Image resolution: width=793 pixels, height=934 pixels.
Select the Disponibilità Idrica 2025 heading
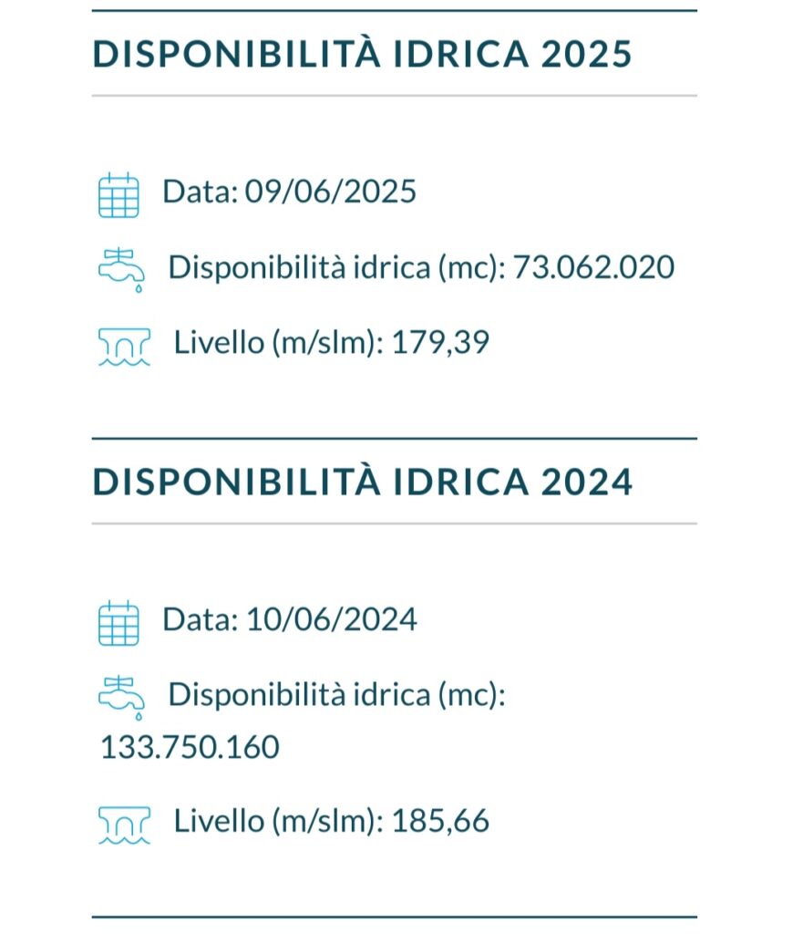(x=362, y=54)
